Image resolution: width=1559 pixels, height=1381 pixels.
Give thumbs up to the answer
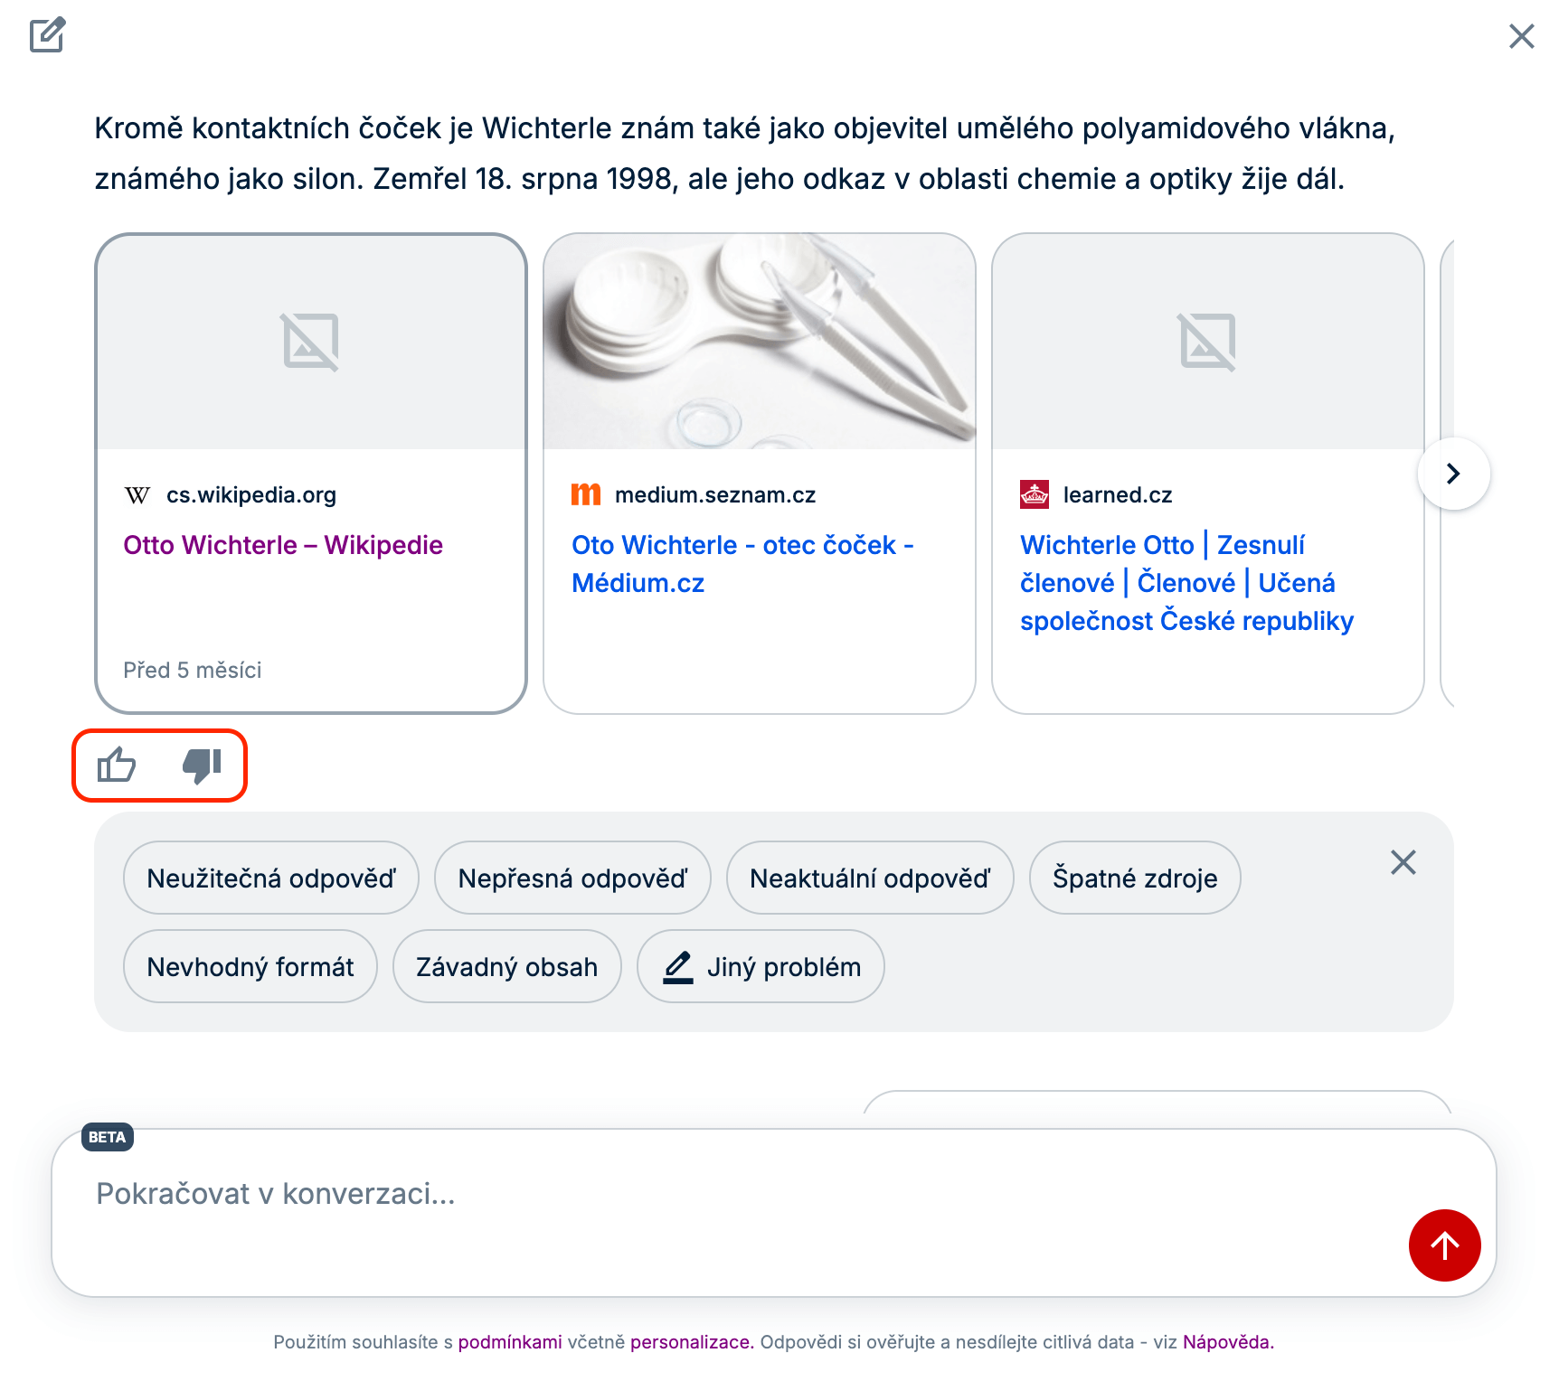[x=117, y=766]
